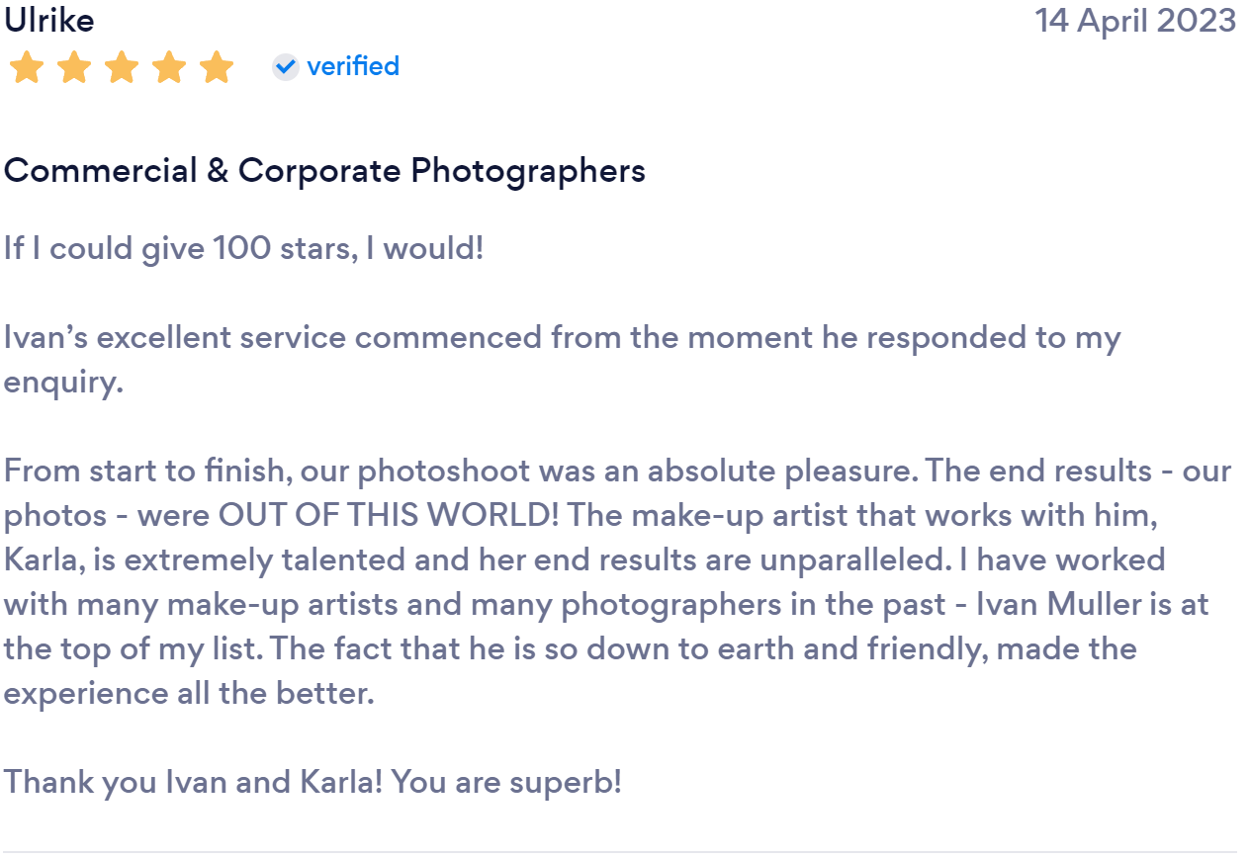Click the 'You are superb!' text
The width and height of the screenshot is (1250, 858).
point(506,782)
